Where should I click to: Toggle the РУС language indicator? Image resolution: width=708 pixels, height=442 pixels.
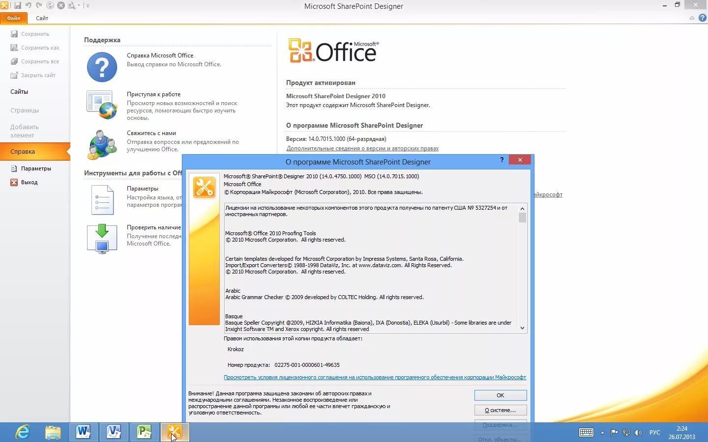[x=654, y=433]
